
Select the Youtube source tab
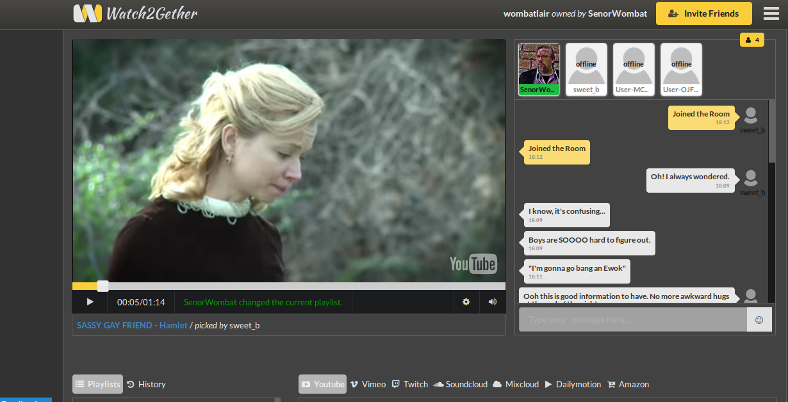[x=322, y=384]
